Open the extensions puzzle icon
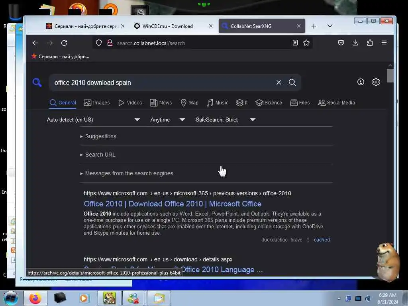The width and height of the screenshot is (408, 306). coord(370,43)
